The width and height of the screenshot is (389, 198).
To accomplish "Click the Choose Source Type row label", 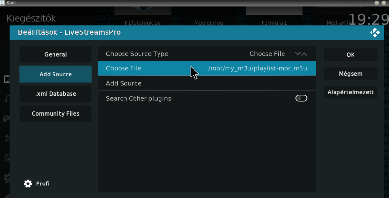I will (x=137, y=54).
